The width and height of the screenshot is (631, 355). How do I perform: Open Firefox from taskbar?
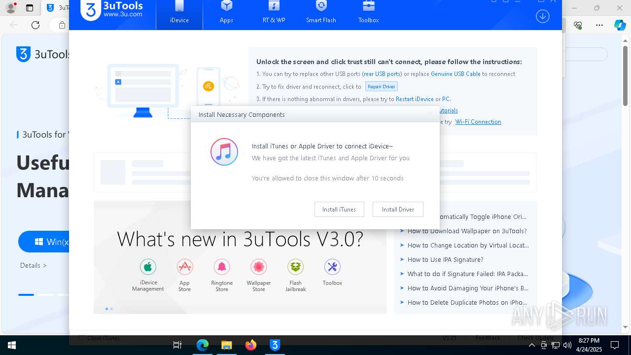[x=251, y=345]
